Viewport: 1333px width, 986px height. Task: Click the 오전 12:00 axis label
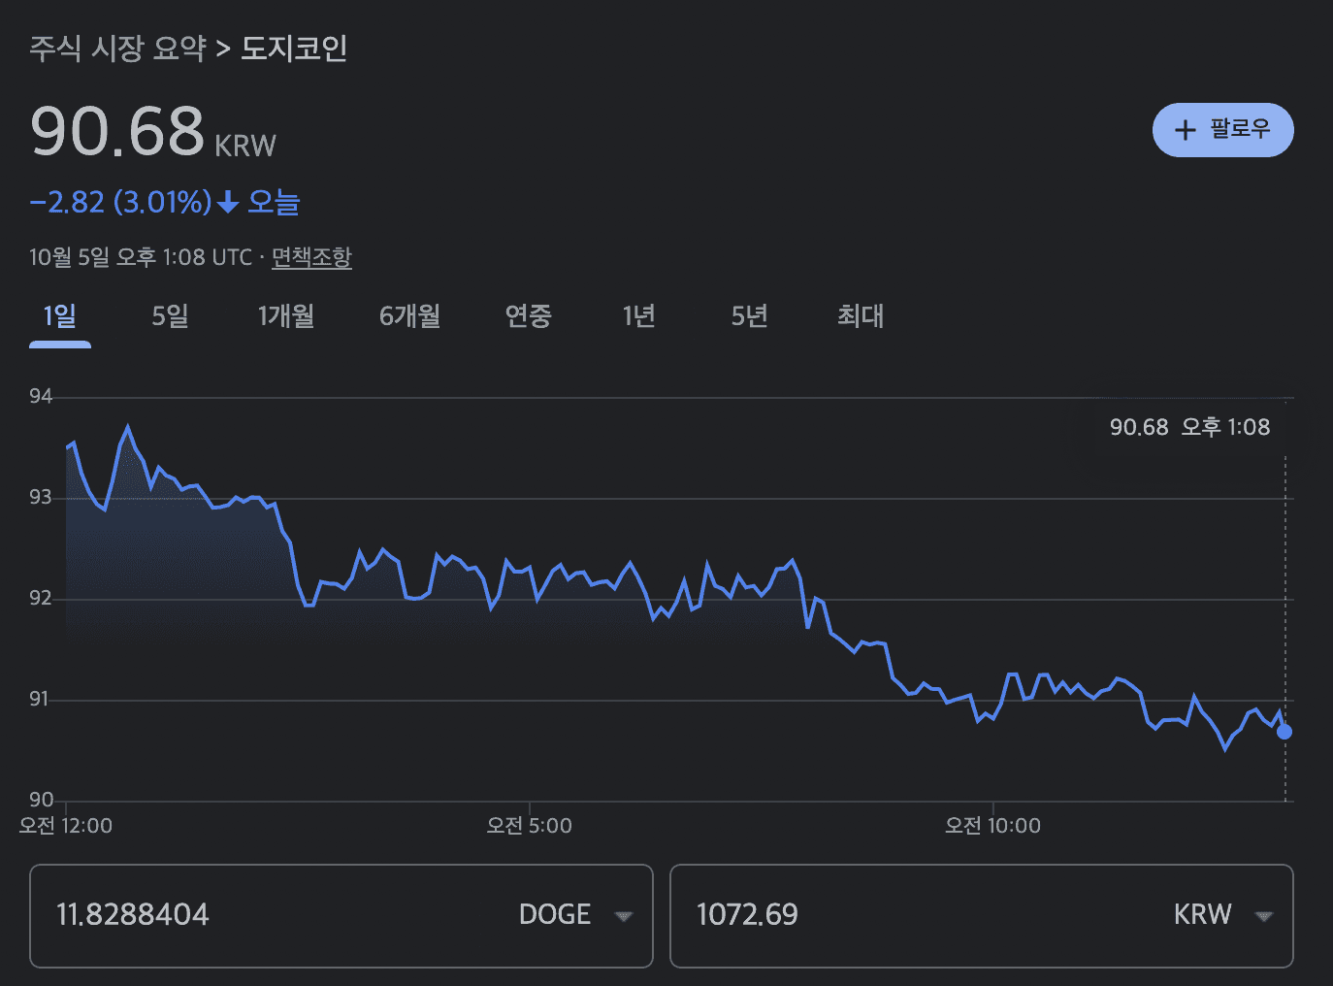(x=66, y=826)
